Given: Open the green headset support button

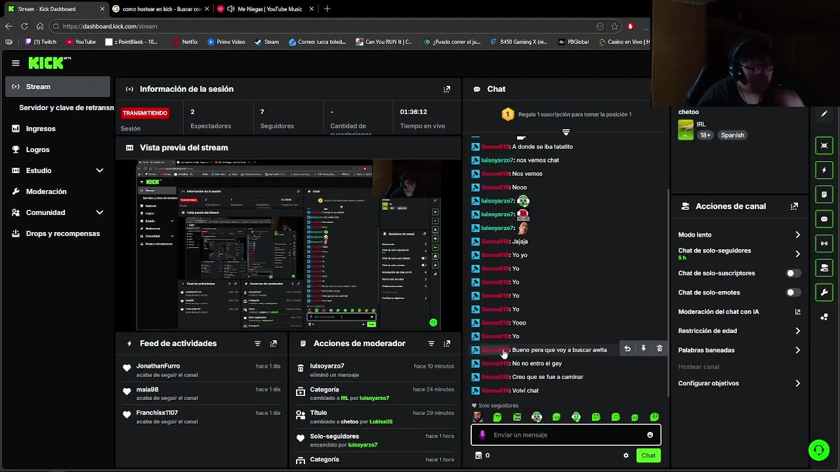Looking at the screenshot, I should coord(818,450).
